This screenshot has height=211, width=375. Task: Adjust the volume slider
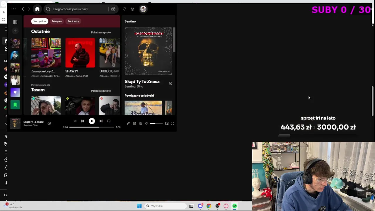(156, 123)
